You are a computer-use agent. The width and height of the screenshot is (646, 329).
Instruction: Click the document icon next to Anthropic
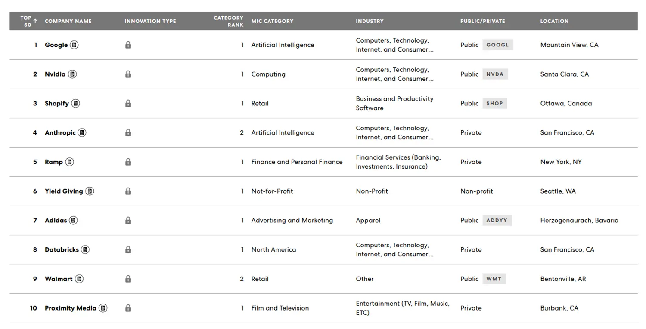pyautogui.click(x=82, y=132)
